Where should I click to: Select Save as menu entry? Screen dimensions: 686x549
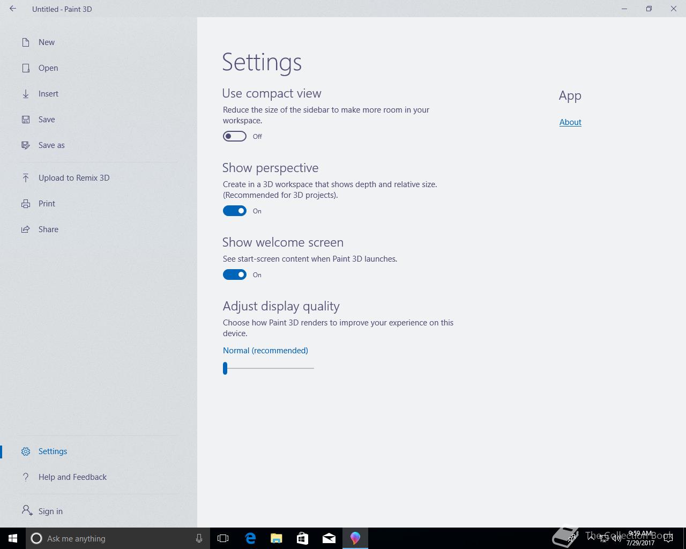99,145
